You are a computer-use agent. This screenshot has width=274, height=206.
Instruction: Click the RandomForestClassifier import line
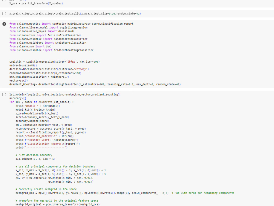coord(48,39)
